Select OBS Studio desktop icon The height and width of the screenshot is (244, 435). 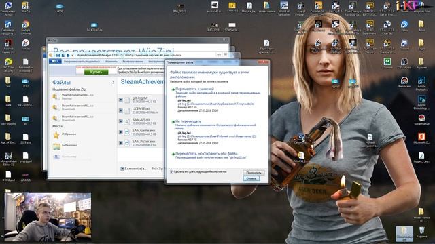click(404, 63)
